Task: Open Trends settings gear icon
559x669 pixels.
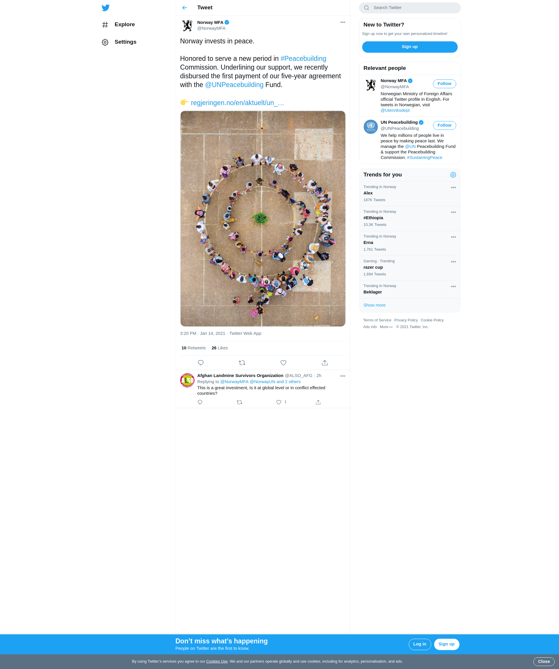Action: [x=453, y=175]
